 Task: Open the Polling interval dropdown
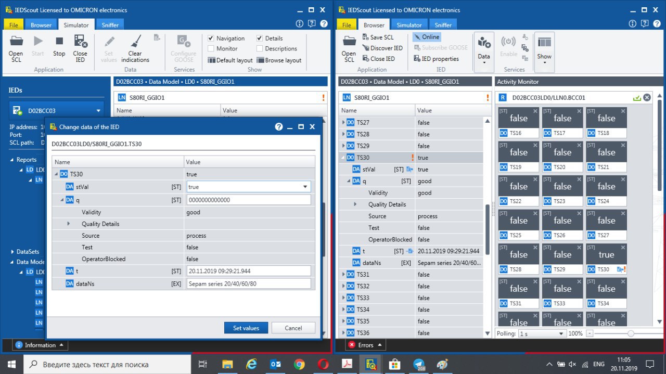tap(561, 333)
